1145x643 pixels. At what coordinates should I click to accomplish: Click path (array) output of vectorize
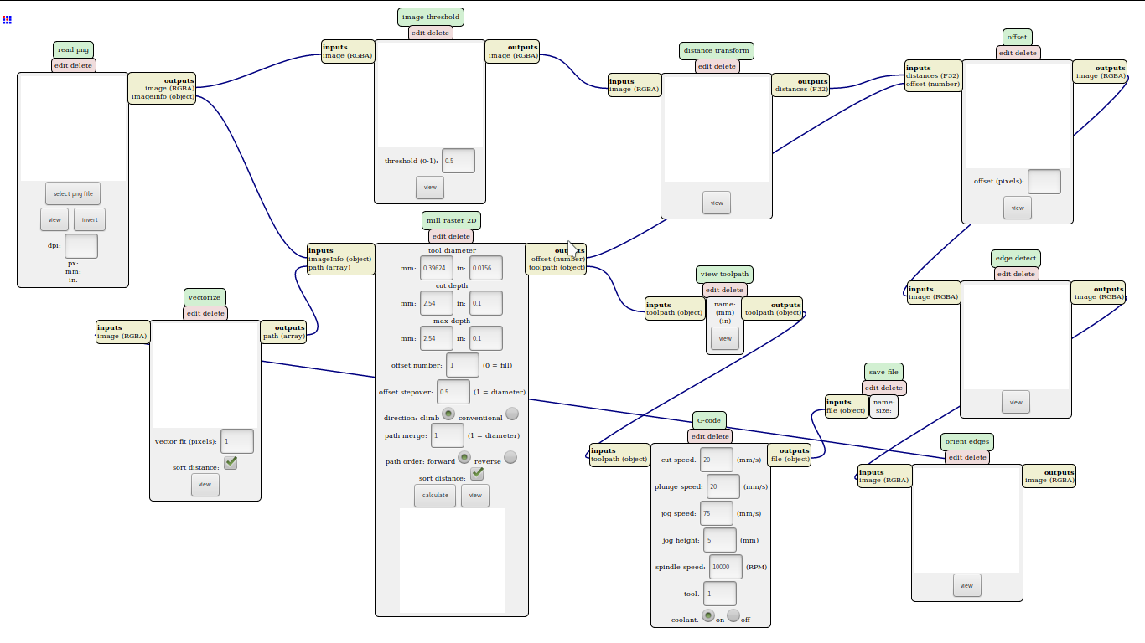pyautogui.click(x=284, y=337)
